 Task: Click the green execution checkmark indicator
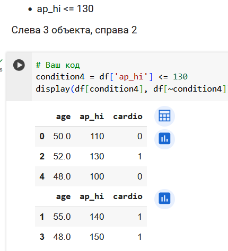click(1, 61)
